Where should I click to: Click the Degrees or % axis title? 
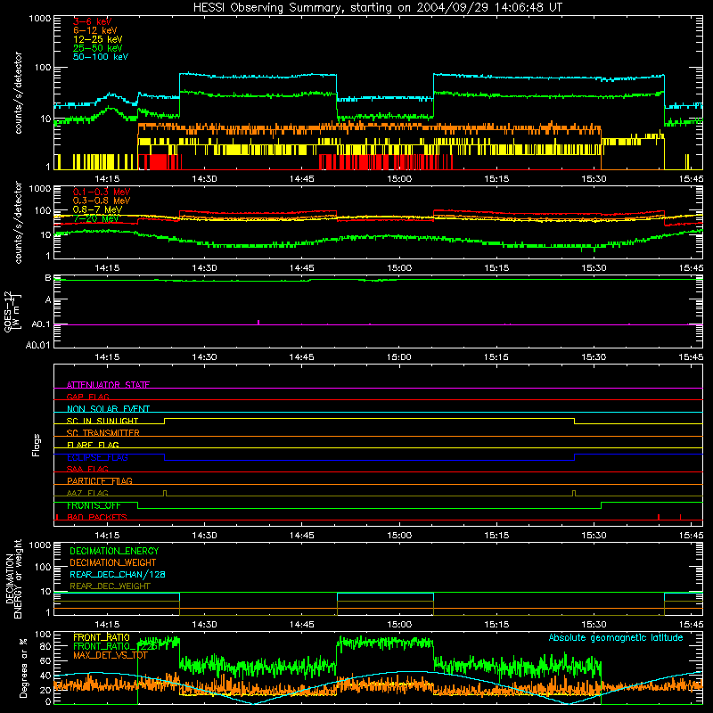(x=23, y=668)
